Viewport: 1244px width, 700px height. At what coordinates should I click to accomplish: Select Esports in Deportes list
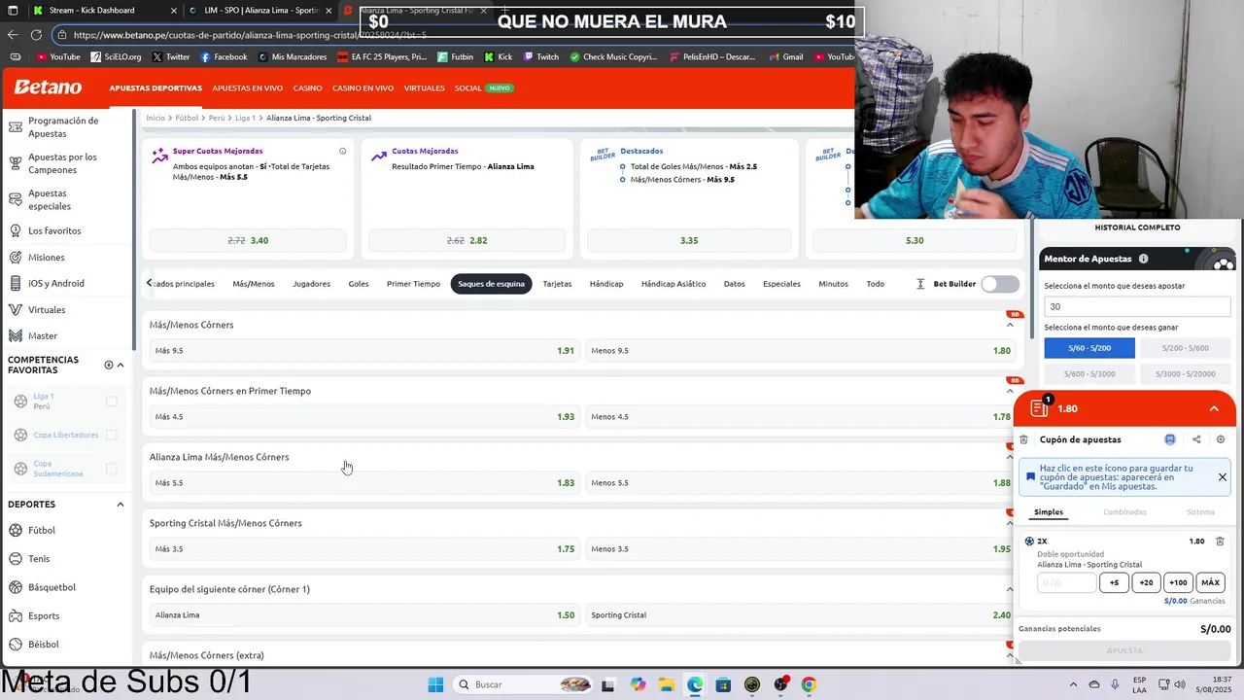[x=44, y=616]
